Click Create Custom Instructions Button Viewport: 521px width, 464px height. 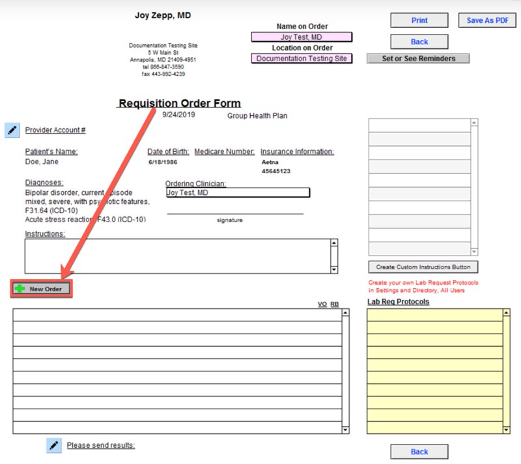pyautogui.click(x=423, y=267)
